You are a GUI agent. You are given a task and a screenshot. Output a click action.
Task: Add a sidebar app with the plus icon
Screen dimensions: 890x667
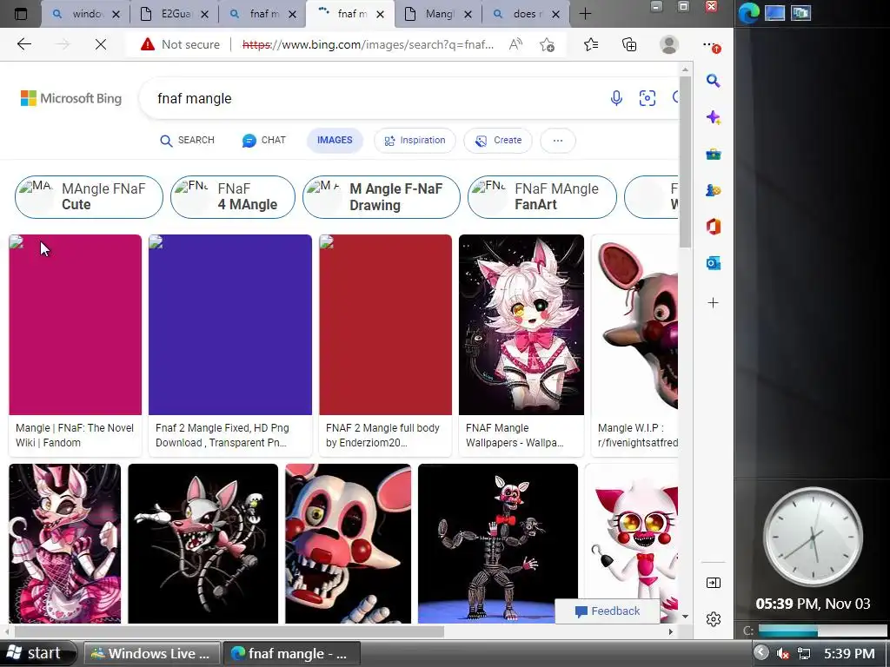tap(714, 303)
